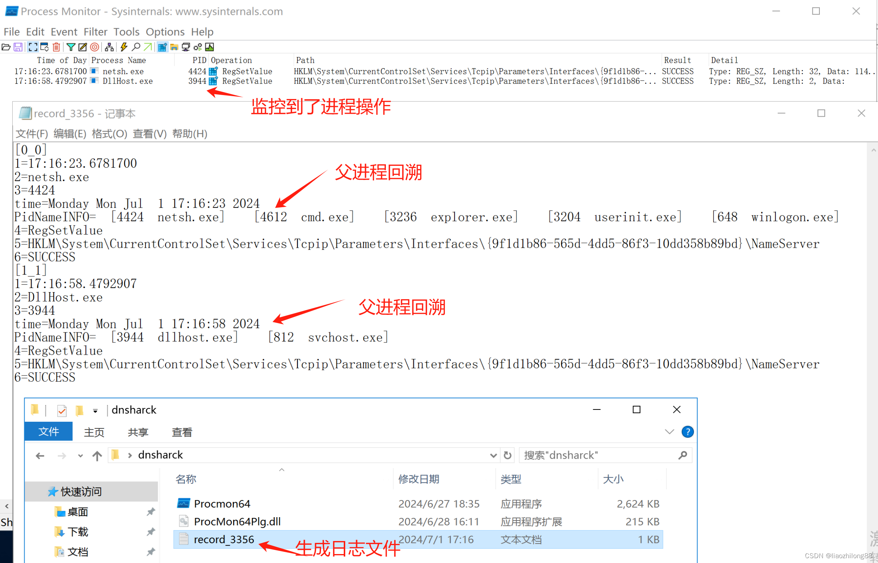Image resolution: width=878 pixels, height=563 pixels.
Task: Toggle Show Registry Activity filter
Action: tap(162, 47)
